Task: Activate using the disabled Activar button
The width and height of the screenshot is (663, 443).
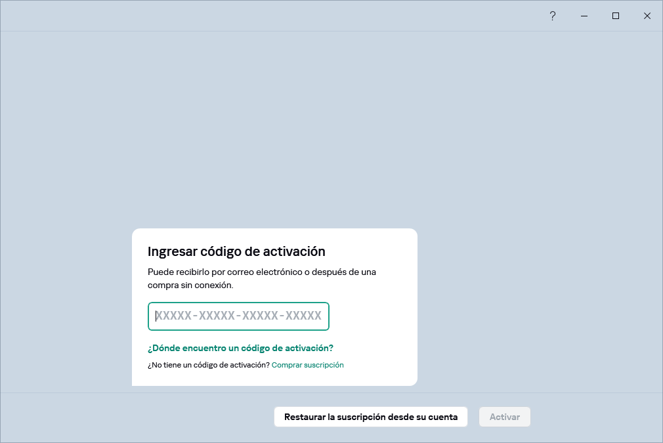Action: point(504,416)
